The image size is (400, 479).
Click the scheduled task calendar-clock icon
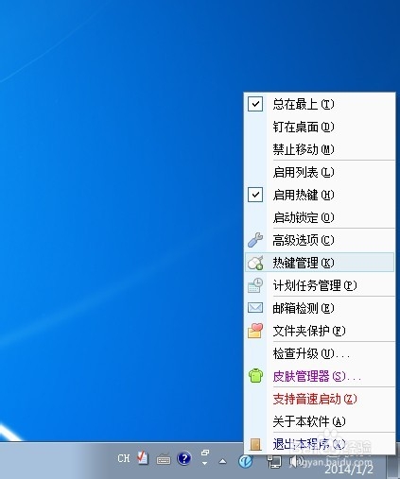(x=255, y=285)
